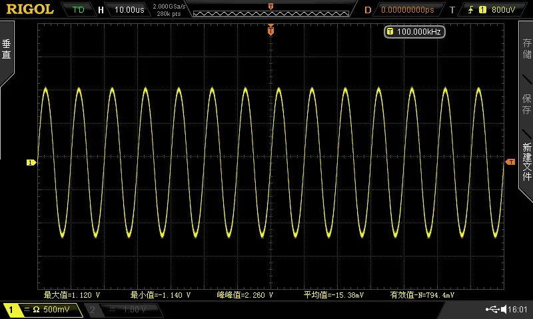Click the 280k pts memory depth text

[169, 14]
